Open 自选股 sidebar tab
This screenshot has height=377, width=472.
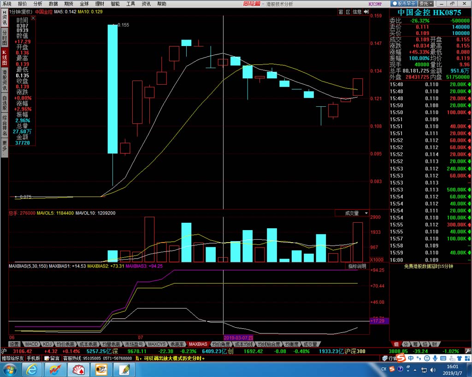(x=5, y=103)
